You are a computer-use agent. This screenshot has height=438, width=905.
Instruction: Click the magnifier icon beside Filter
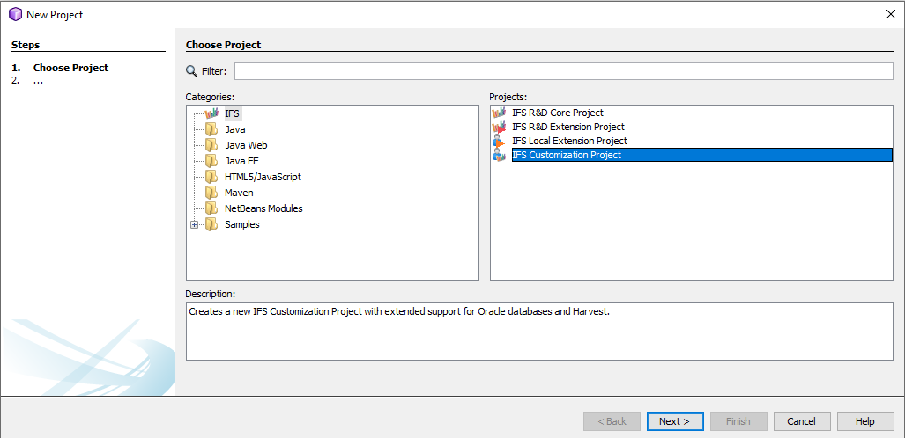[x=191, y=71]
